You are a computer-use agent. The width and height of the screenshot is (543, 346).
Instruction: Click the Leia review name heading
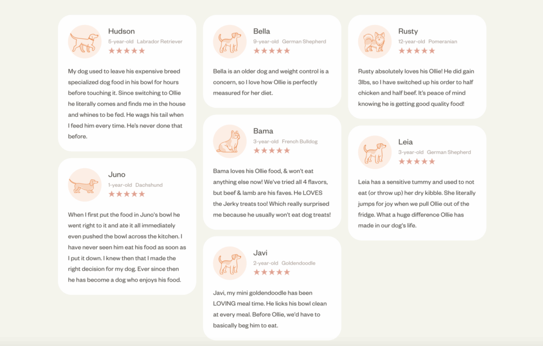(x=405, y=142)
